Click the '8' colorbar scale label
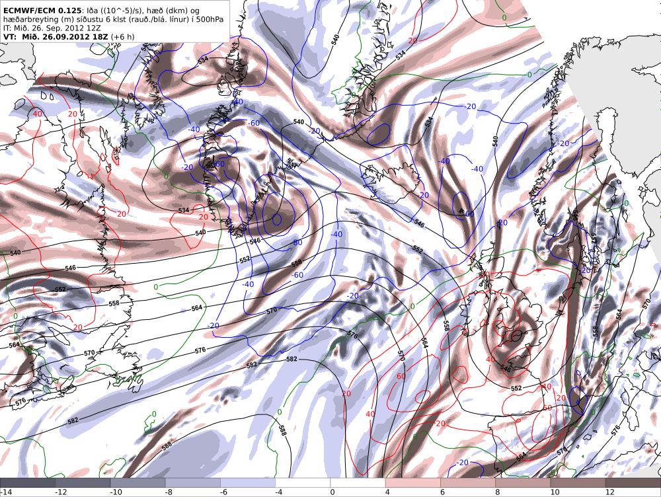Screen dimensions: 661x497 click(498, 492)
